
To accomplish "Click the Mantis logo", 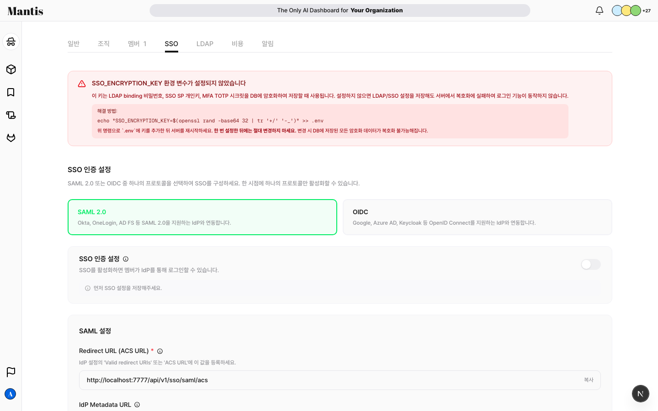I will 26,11.
